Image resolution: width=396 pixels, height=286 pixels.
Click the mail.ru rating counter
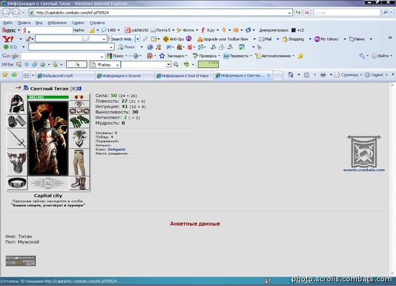(20, 261)
